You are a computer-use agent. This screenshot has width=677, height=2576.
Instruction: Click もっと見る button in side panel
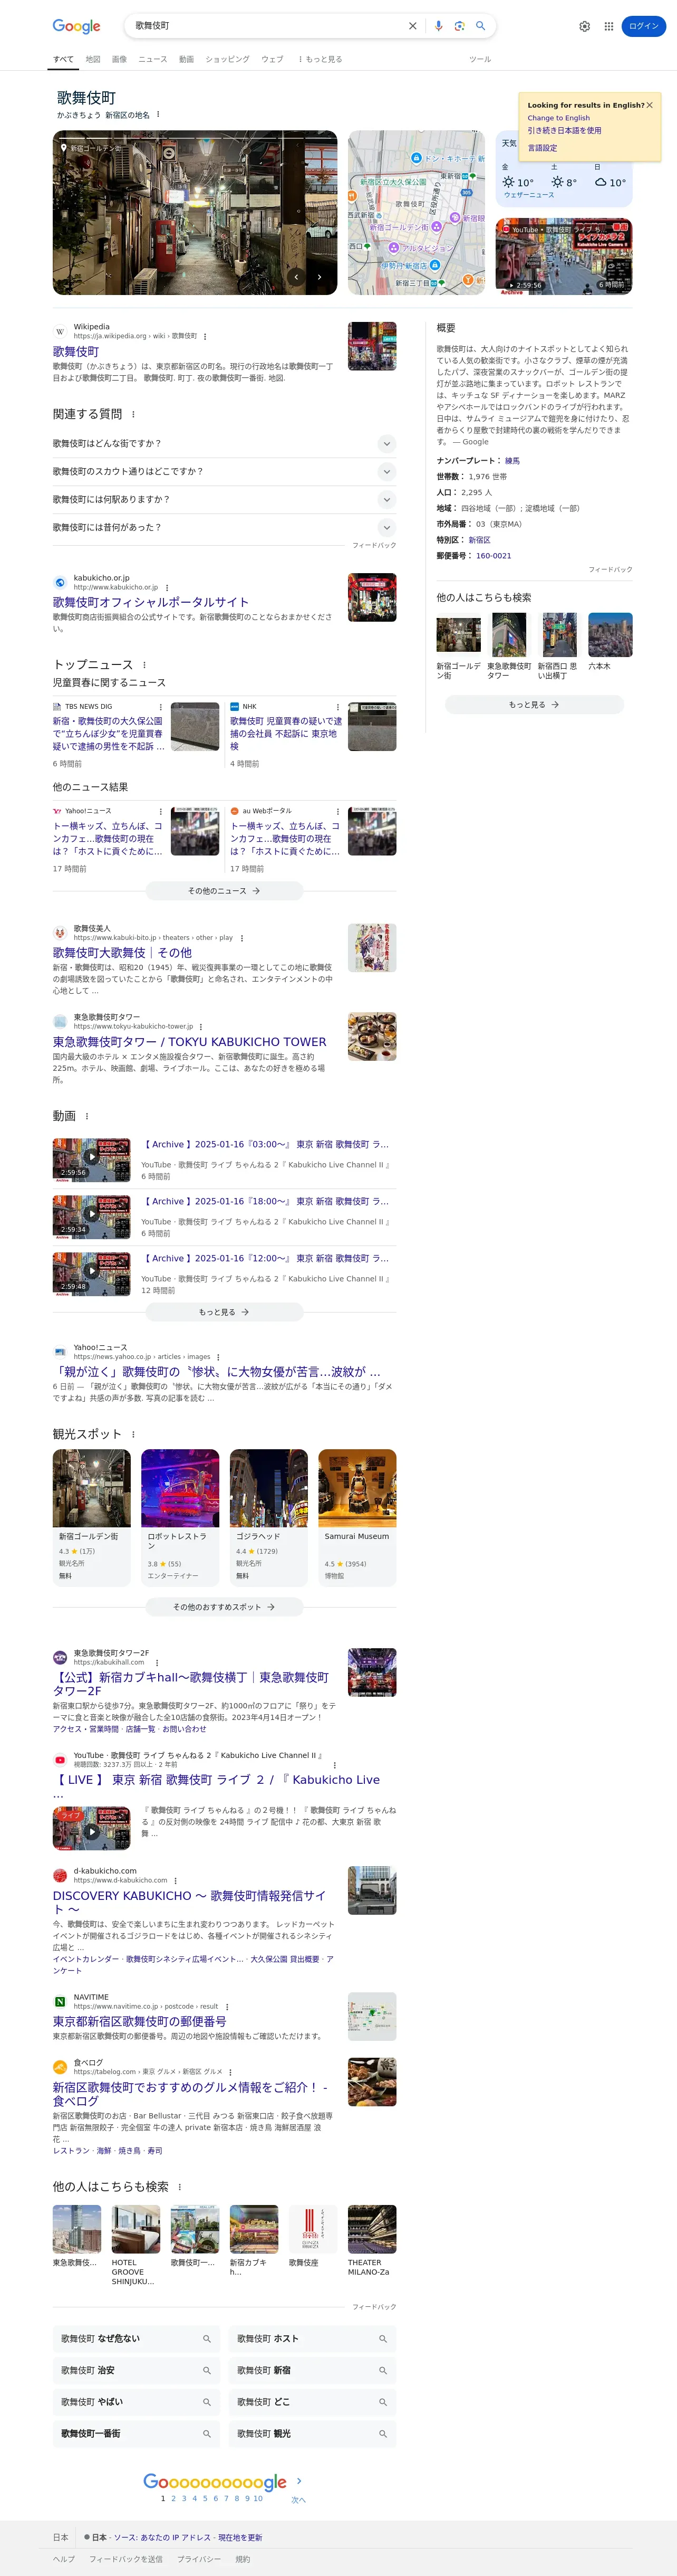(534, 704)
